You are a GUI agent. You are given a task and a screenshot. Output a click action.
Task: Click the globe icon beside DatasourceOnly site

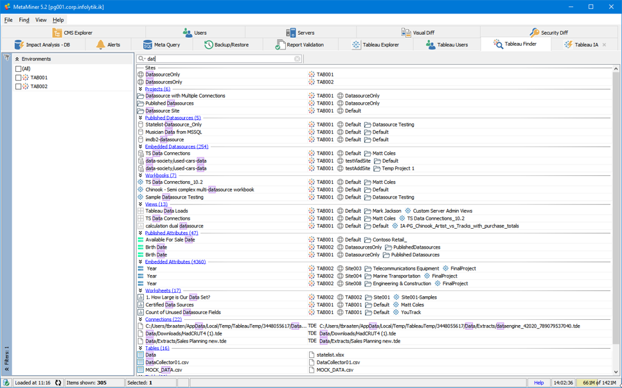(141, 74)
